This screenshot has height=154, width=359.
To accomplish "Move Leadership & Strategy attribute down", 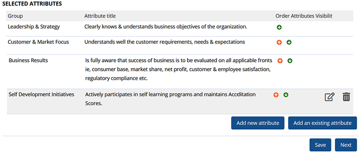I will click(x=279, y=28).
